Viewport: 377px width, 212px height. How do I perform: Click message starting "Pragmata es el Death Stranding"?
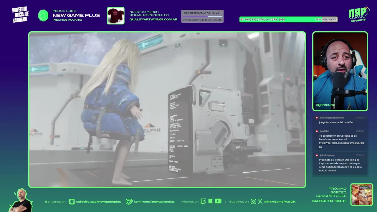[x=339, y=165]
